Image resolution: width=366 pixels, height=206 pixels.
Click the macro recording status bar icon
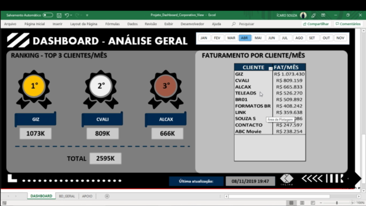click(4, 203)
